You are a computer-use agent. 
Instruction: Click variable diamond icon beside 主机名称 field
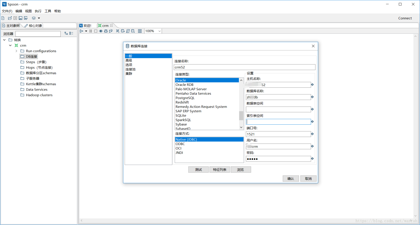312,85
